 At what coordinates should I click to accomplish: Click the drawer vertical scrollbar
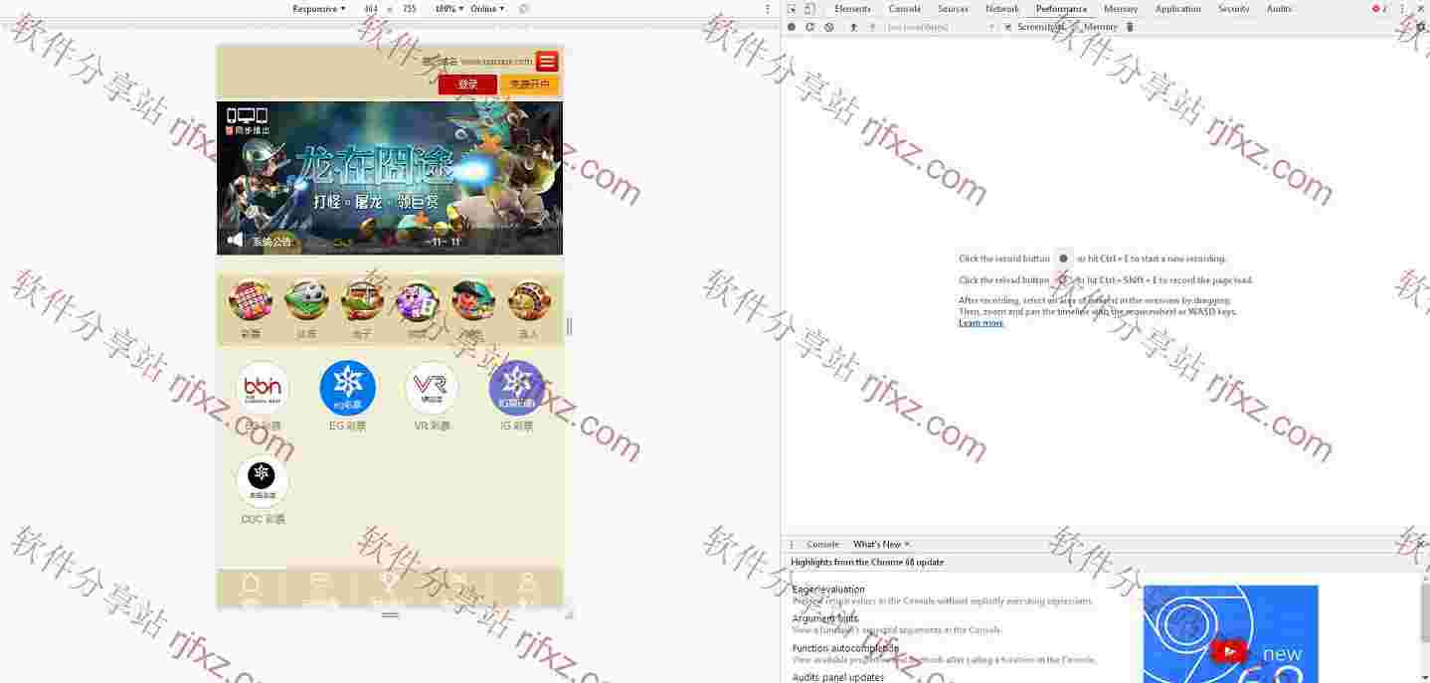[x=1425, y=611]
